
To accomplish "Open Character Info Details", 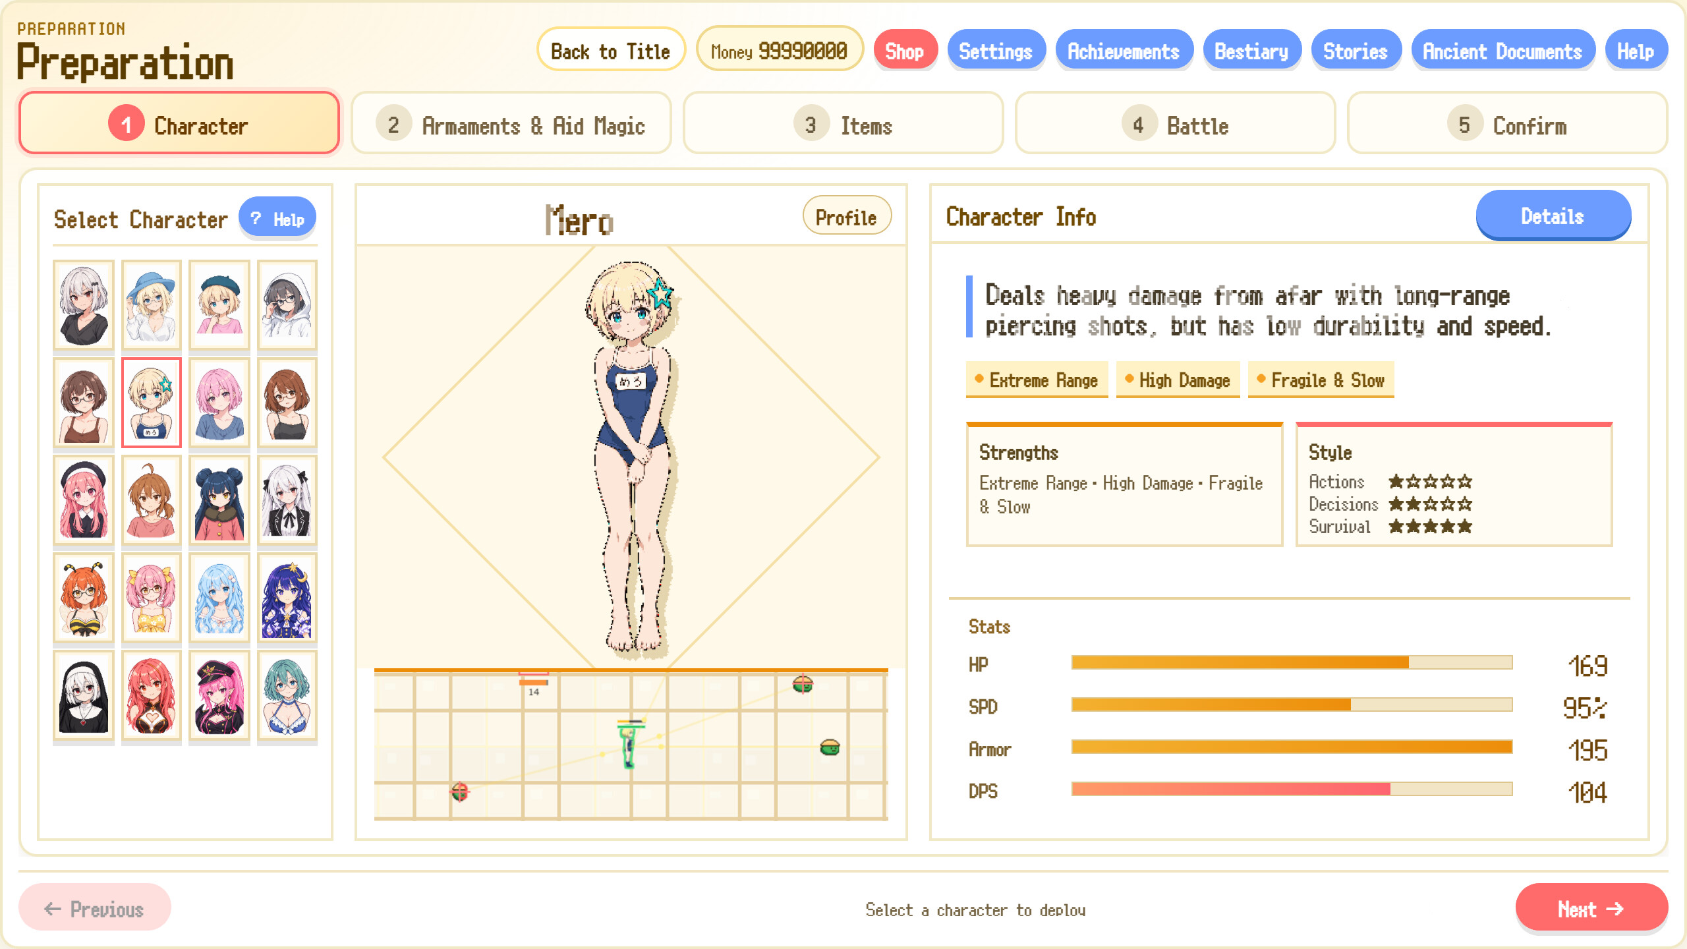I will (x=1553, y=215).
